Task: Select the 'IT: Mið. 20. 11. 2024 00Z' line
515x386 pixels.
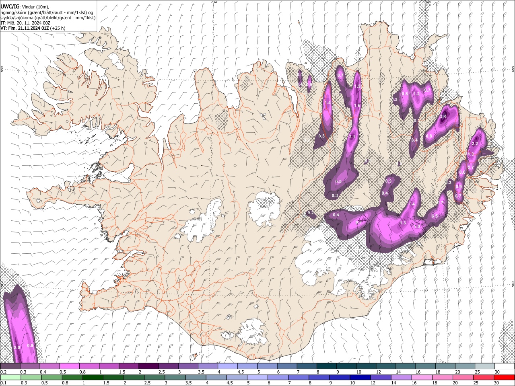Action: (x=25, y=23)
